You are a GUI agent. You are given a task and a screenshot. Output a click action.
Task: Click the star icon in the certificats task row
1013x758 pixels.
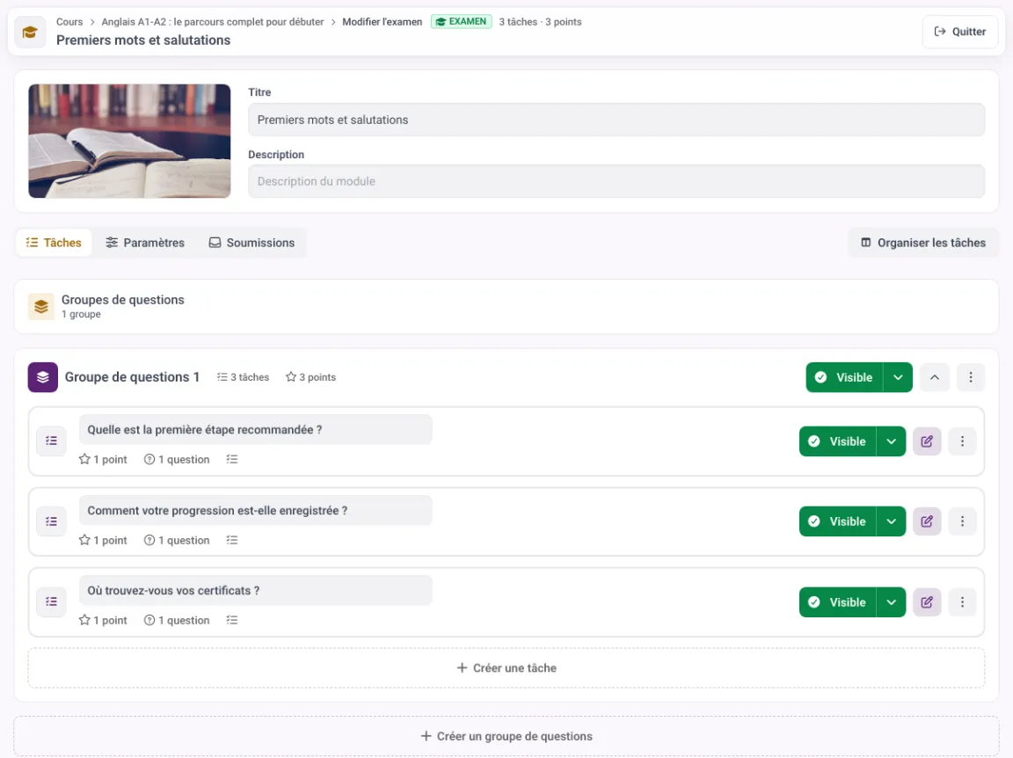pos(84,620)
